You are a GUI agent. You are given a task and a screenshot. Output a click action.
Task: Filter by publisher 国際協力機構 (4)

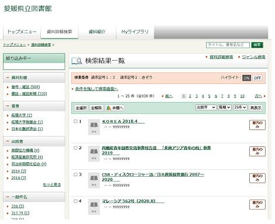(25, 150)
